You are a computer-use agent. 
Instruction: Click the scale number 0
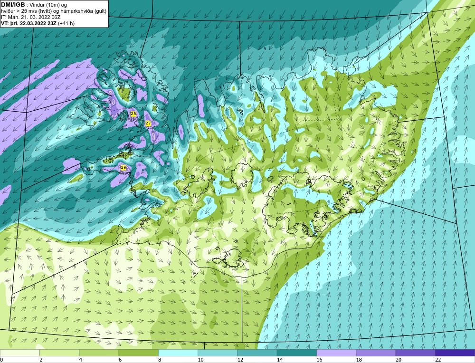pos(1,360)
